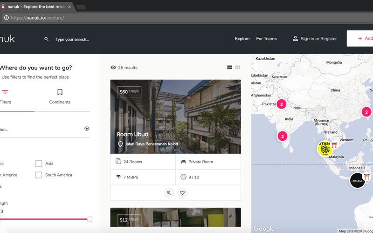
Task: Click the Google logo on the map
Action: [x=264, y=228]
